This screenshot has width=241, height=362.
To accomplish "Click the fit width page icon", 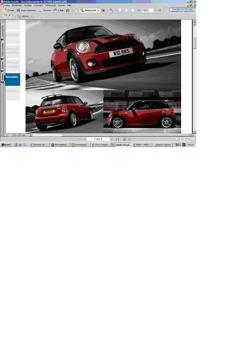I will [133, 10].
